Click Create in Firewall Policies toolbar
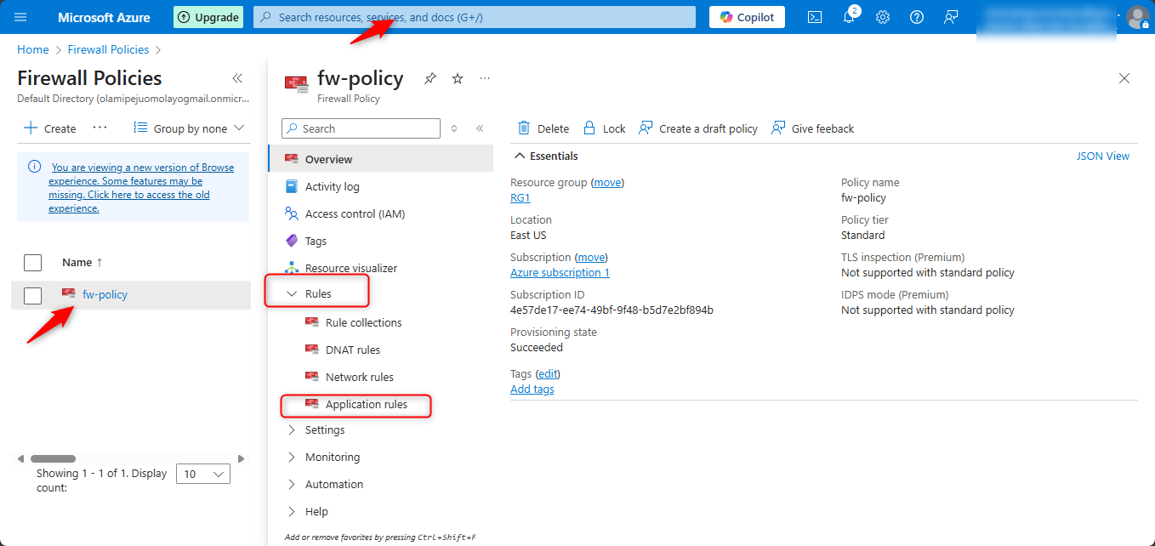Viewport: 1155px width, 546px height. [x=50, y=128]
